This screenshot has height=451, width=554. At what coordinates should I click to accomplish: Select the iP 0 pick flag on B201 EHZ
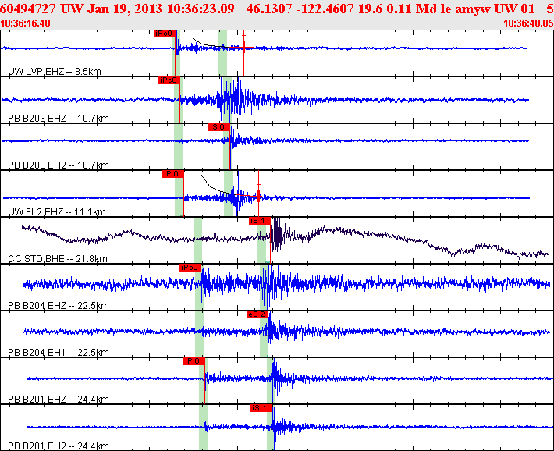[194, 361]
